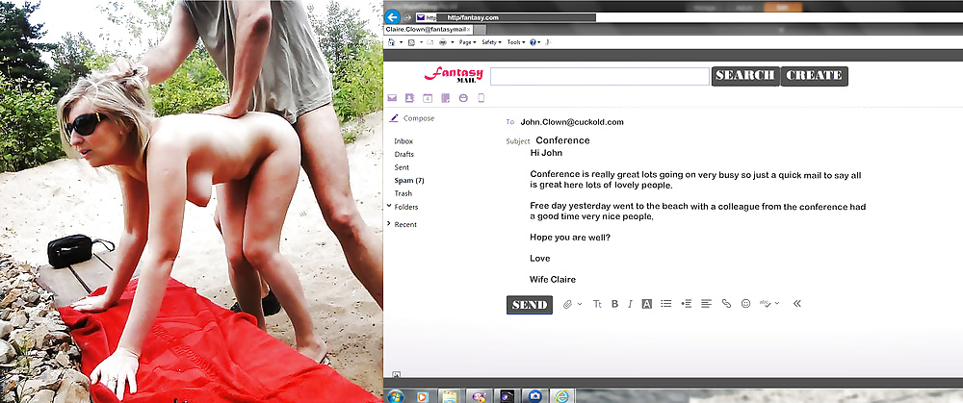
Task: Open the Windows Start button
Action: tap(395, 395)
